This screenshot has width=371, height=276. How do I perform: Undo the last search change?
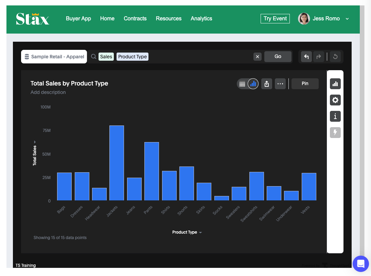click(x=306, y=56)
